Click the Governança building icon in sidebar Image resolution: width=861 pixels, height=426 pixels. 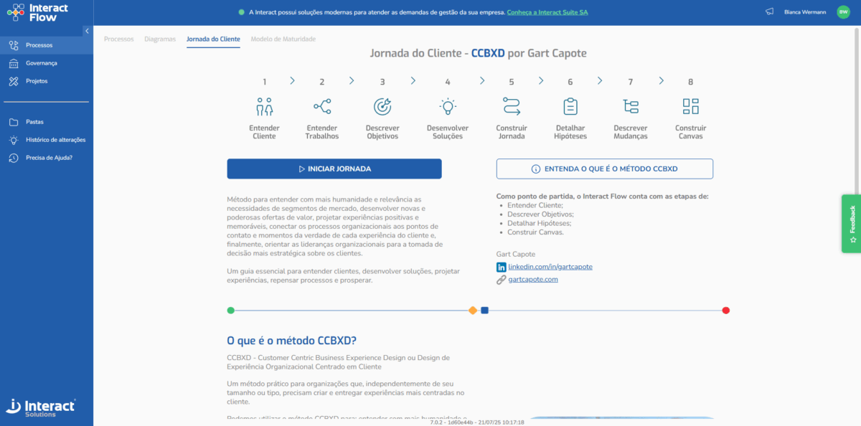[14, 63]
